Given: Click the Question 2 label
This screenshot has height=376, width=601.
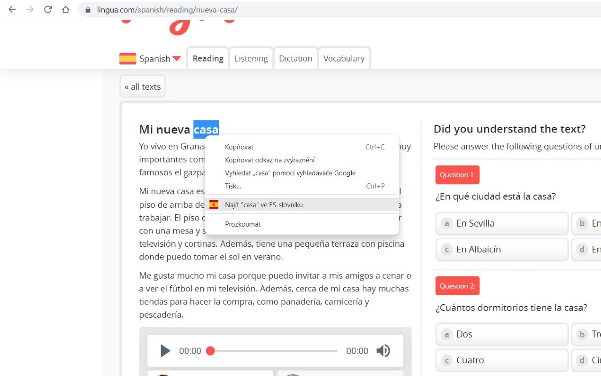Looking at the screenshot, I should pos(457,286).
